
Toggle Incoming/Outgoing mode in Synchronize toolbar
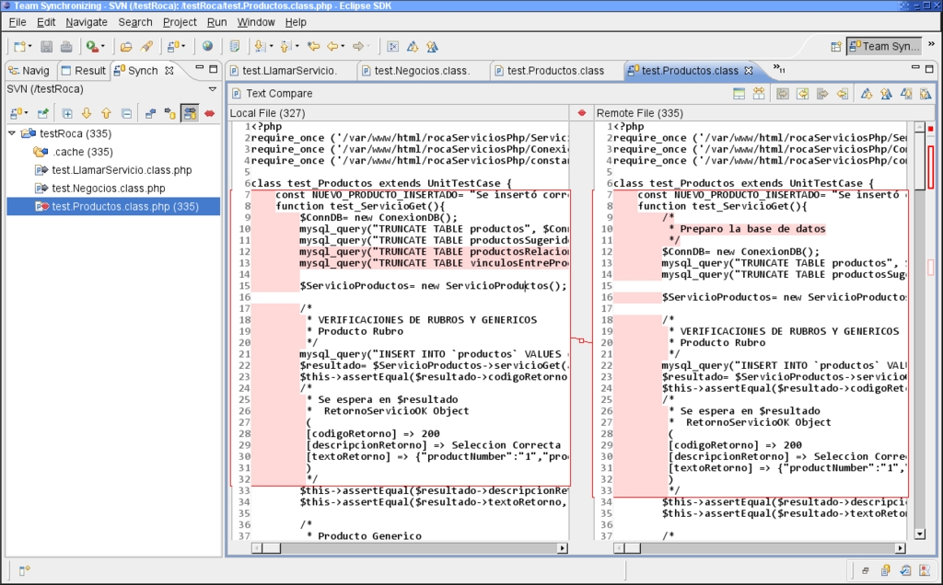(x=190, y=113)
